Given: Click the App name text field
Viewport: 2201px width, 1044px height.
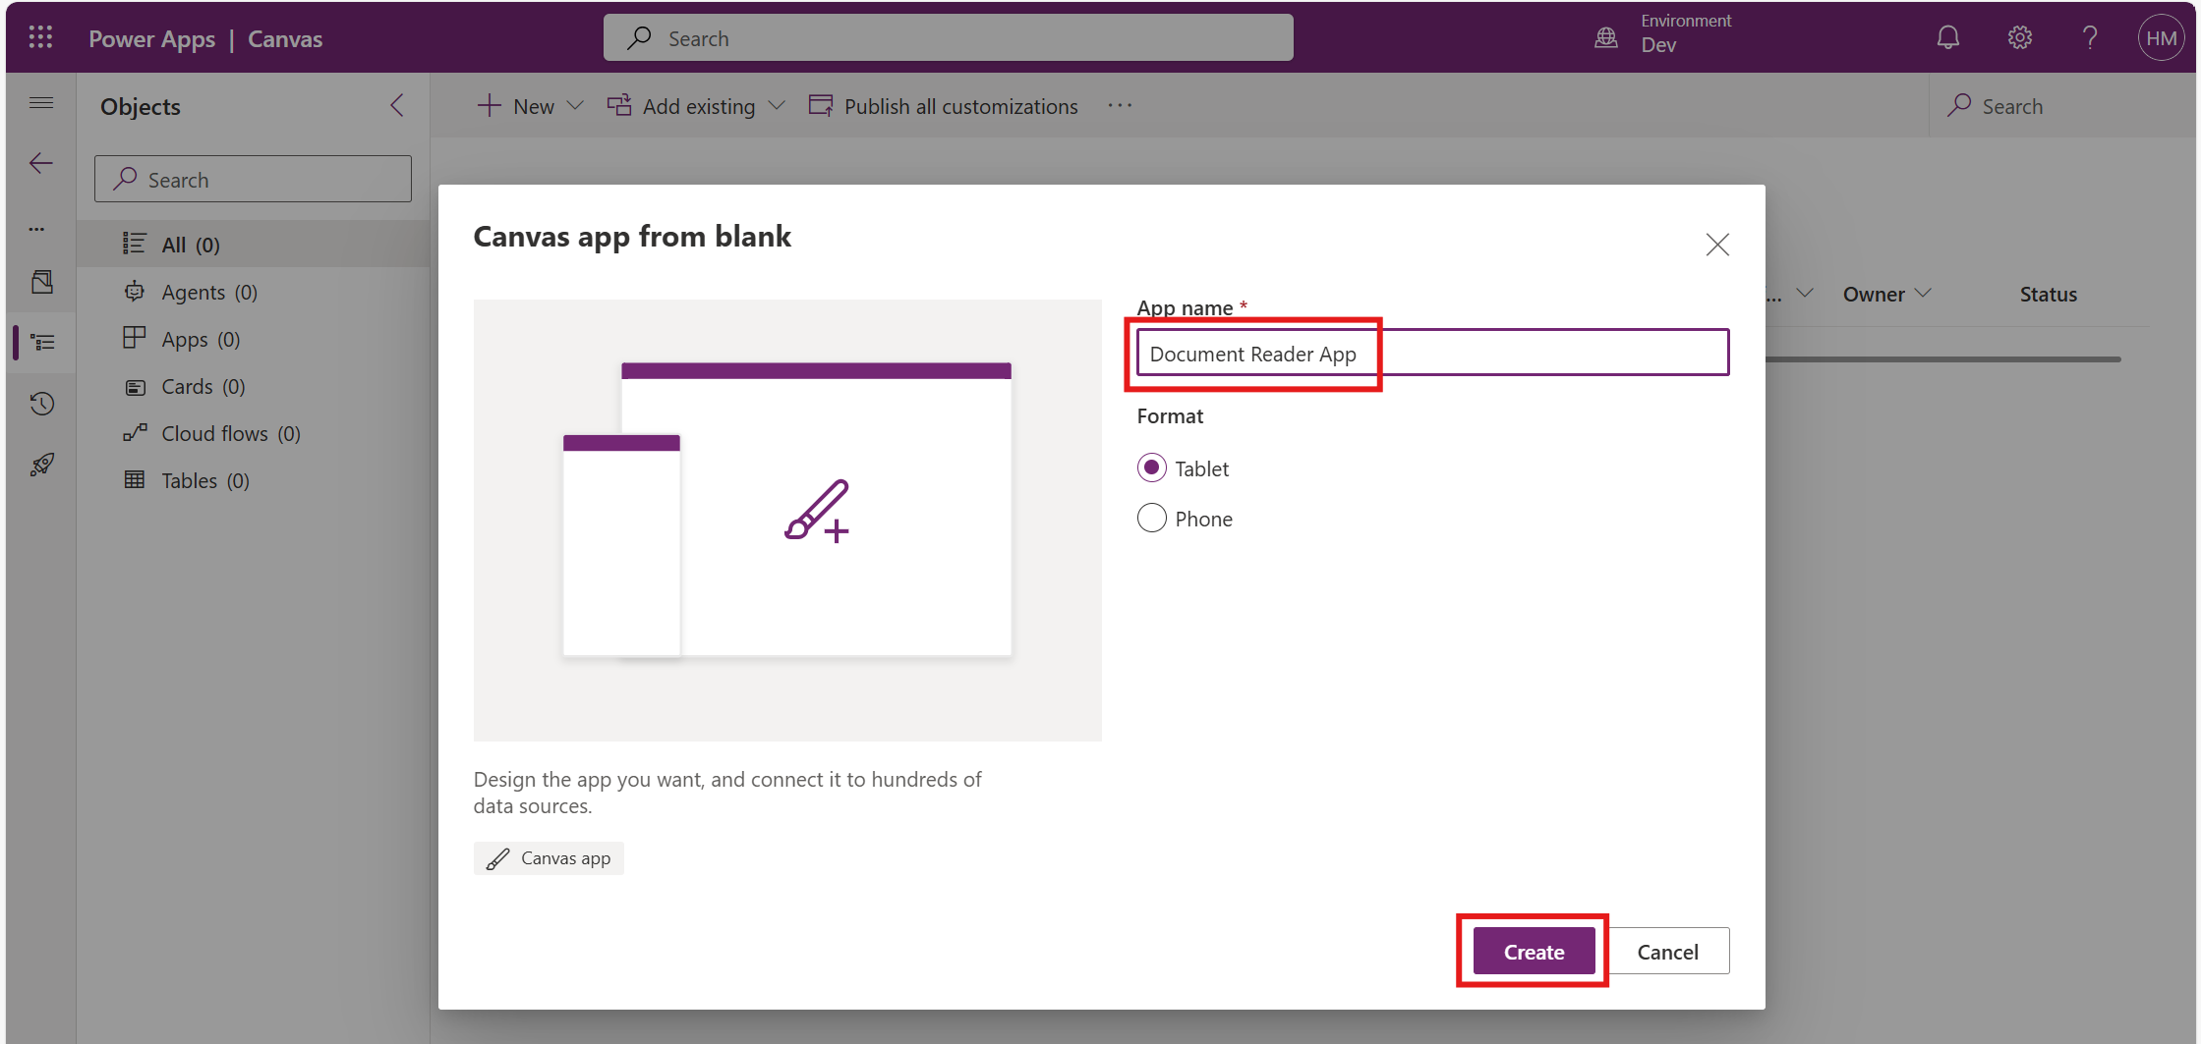Looking at the screenshot, I should 1431,354.
